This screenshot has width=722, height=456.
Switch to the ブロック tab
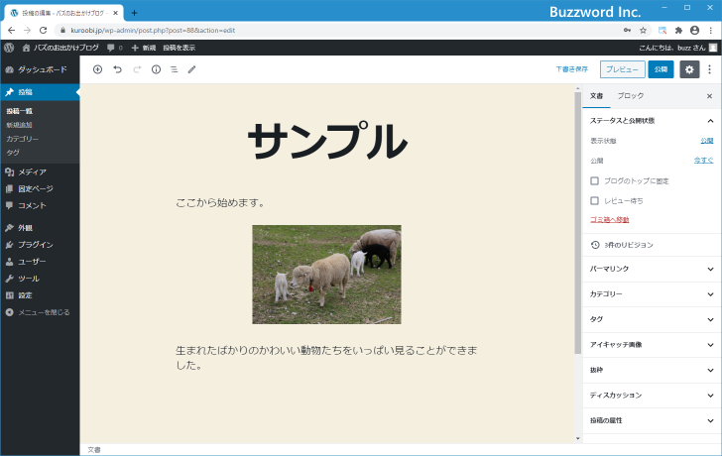pyautogui.click(x=630, y=96)
